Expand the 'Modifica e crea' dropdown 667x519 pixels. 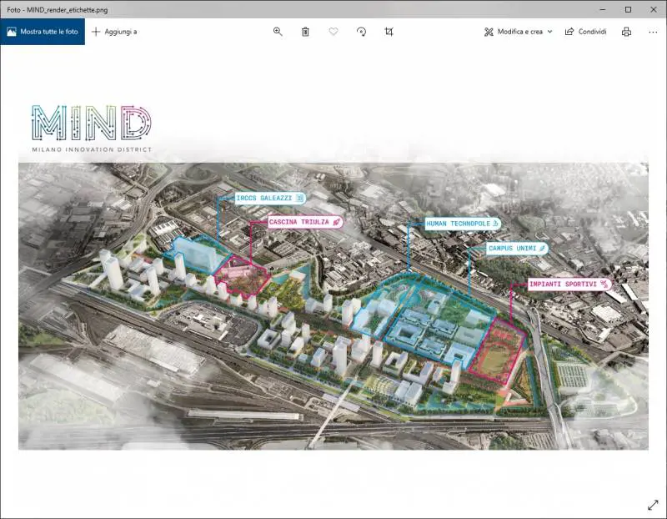tap(518, 32)
